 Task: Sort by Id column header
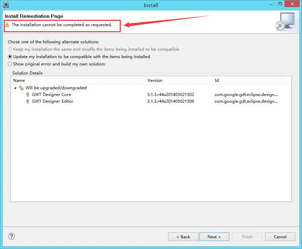click(246, 80)
